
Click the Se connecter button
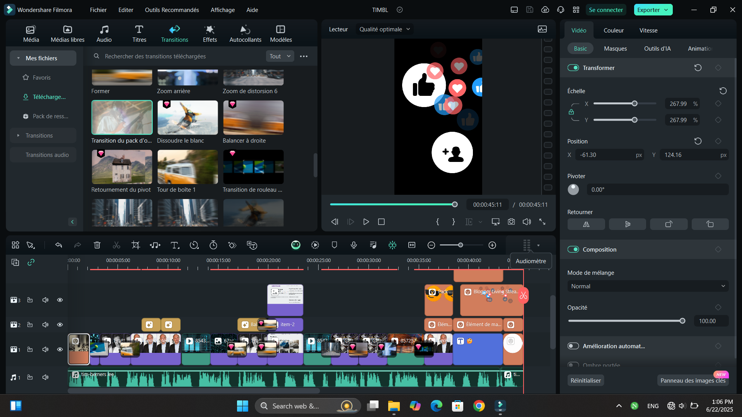click(x=606, y=10)
